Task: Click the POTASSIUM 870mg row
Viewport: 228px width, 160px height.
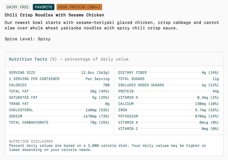Action: [x=169, y=116]
